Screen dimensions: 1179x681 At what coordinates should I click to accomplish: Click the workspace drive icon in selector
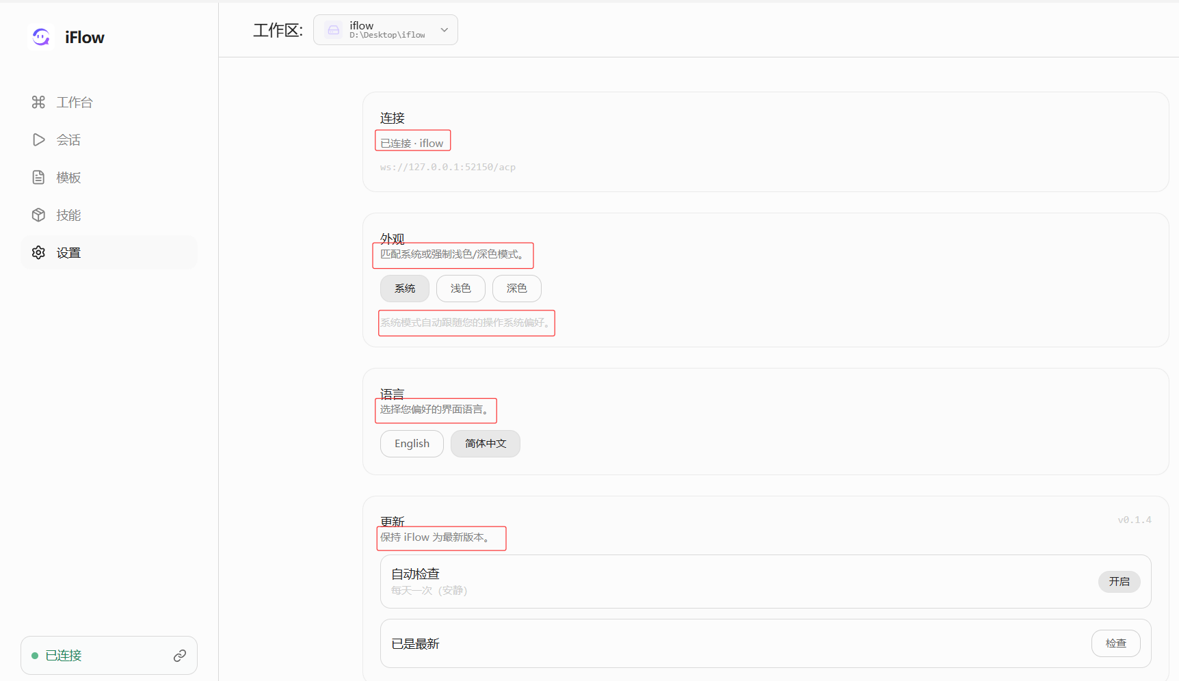334,30
